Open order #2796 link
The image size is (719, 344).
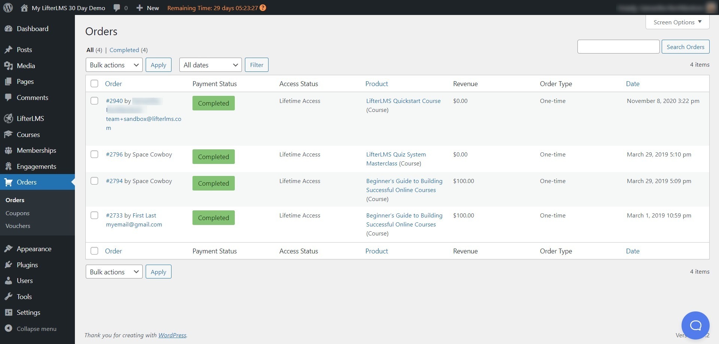(x=114, y=154)
